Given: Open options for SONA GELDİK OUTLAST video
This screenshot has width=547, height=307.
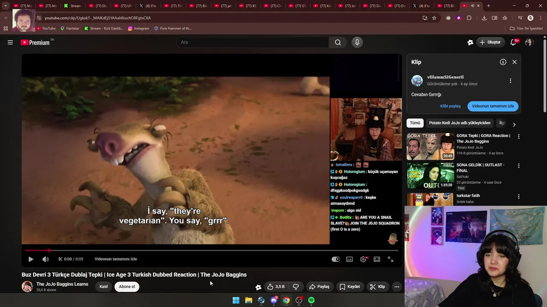Looking at the screenshot, I should pyautogui.click(x=519, y=165).
